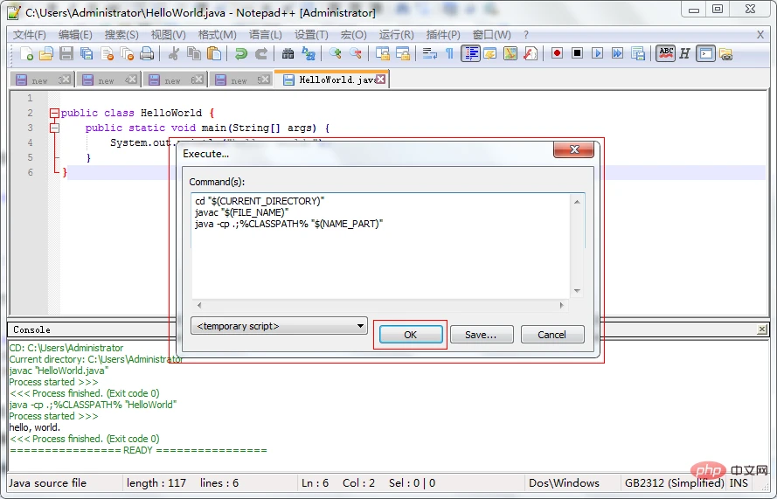Open the 搜索(S) menu
The width and height of the screenshot is (777, 499).
[121, 35]
